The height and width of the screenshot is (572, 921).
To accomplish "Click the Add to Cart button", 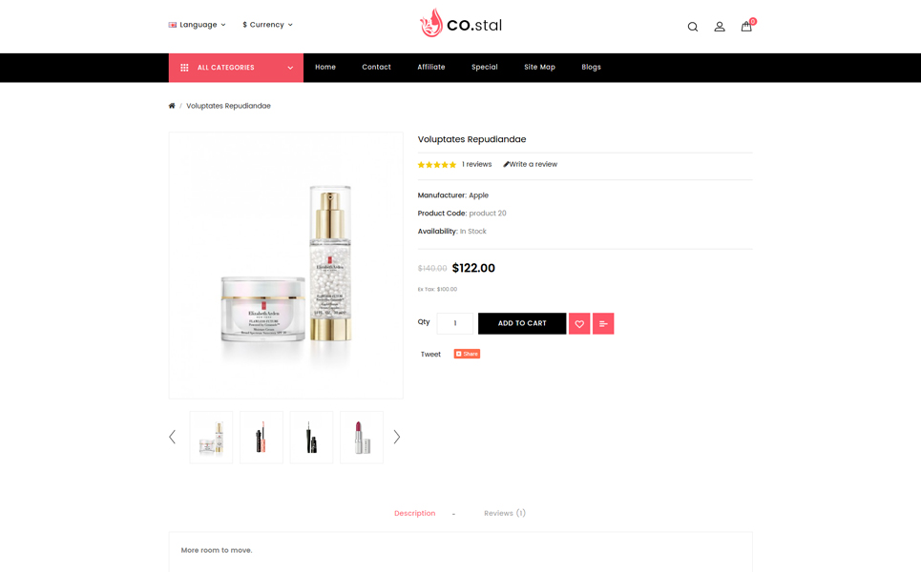I will tap(522, 323).
